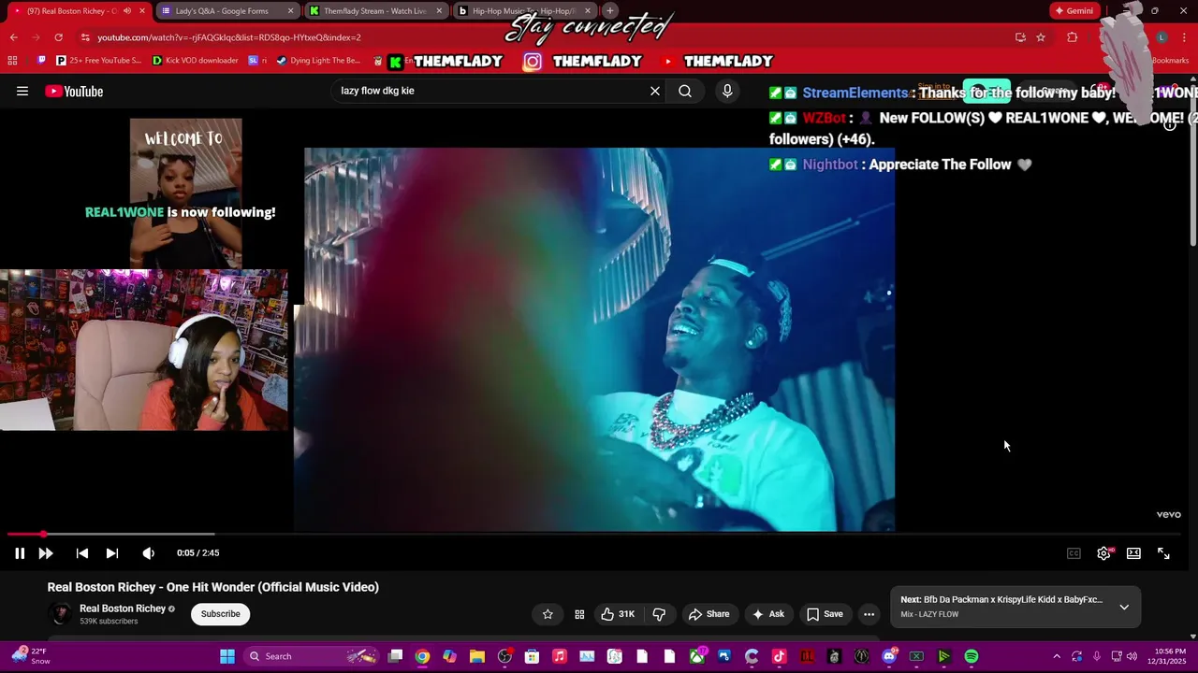The height and width of the screenshot is (673, 1198).
Task: Open Discord from taskbar
Action: [889, 656]
